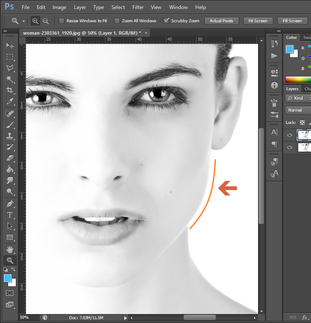Click the Color panel foreground swatch
The width and height of the screenshot is (311, 323).
click(289, 49)
